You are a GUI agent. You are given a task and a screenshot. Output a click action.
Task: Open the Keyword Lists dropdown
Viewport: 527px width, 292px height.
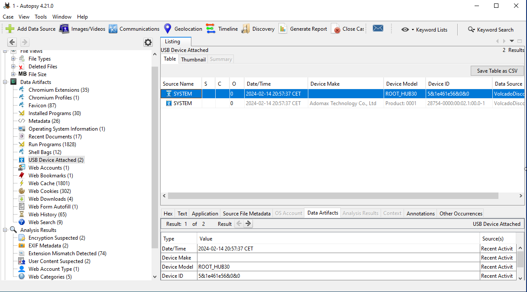point(424,30)
